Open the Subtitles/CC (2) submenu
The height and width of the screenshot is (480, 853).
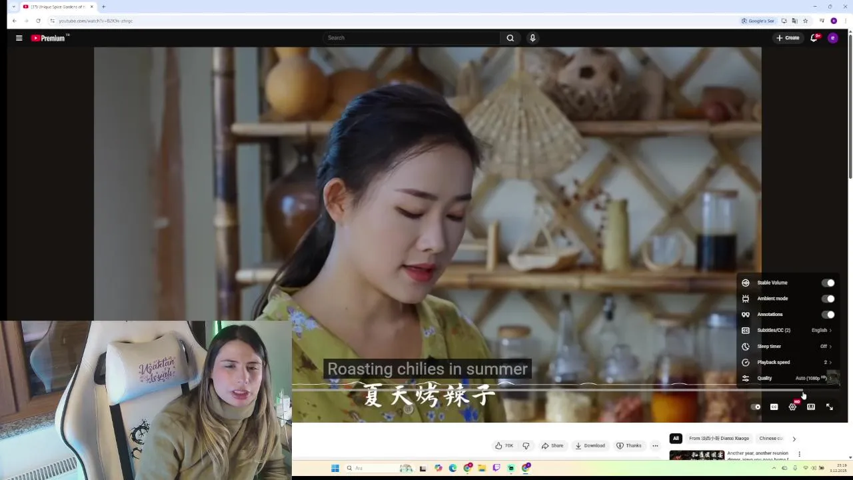(x=787, y=331)
